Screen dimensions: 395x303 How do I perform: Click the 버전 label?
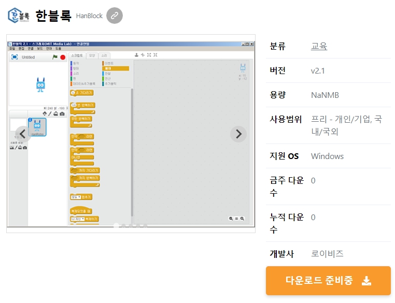coord(278,70)
